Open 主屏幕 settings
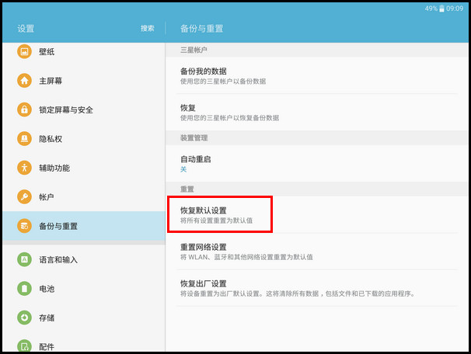The height and width of the screenshot is (354, 471). (84, 81)
